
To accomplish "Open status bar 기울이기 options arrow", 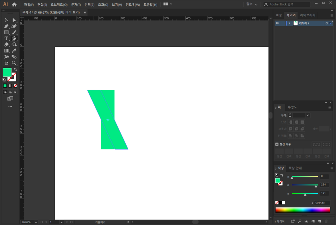I will click(128, 222).
